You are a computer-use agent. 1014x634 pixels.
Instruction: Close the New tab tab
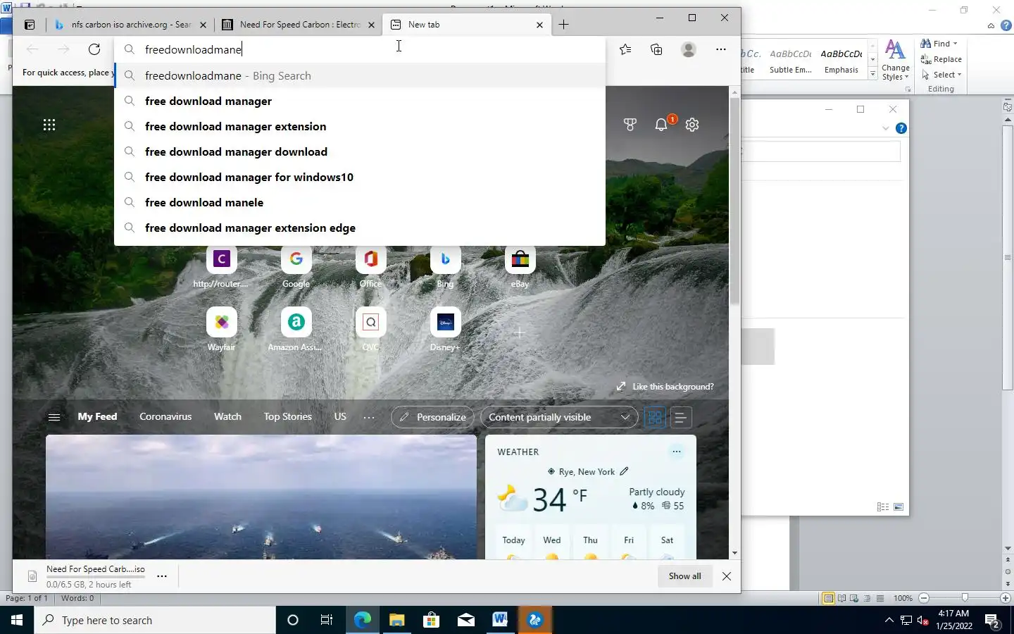tap(539, 25)
